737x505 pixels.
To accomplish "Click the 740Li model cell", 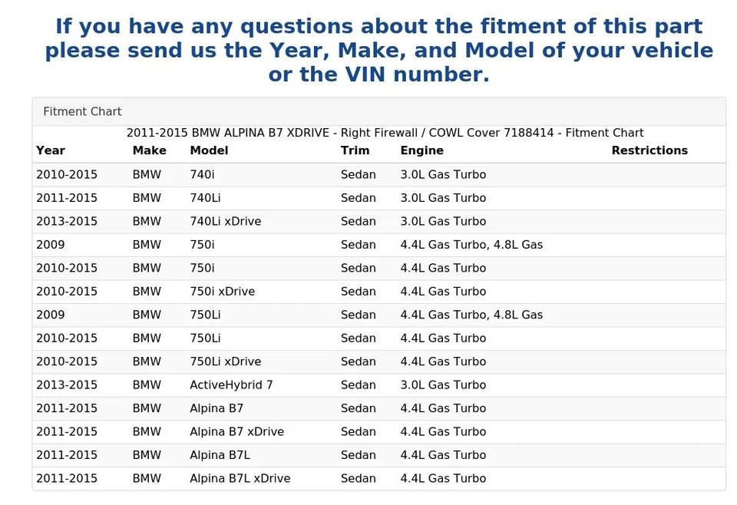I will coord(209,198).
